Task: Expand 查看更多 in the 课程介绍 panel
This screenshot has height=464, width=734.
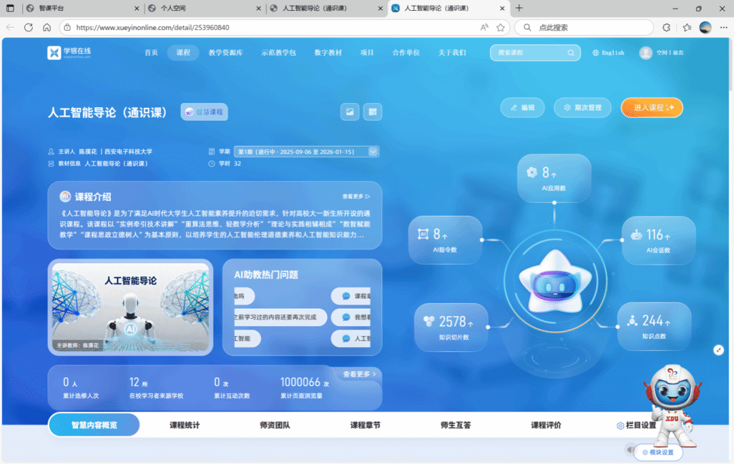Action: 356,197
